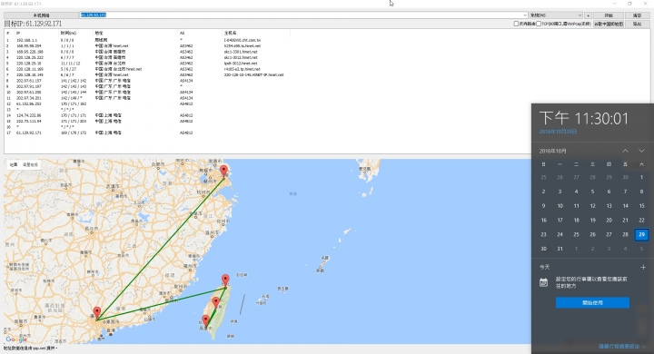Viewport: 654px width, 354px height.
Task: Go to previous month in calendar flyout
Action: pyautogui.click(x=625, y=151)
